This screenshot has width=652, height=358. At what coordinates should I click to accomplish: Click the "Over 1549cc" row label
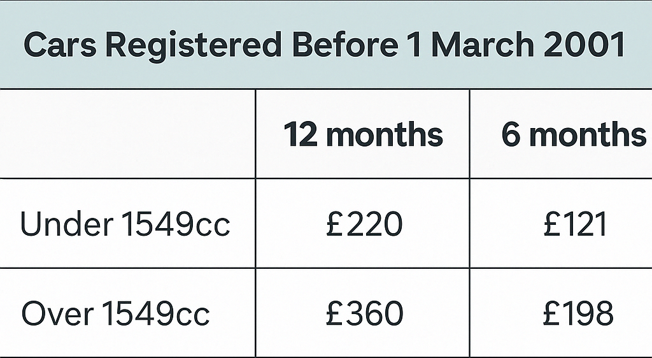pyautogui.click(x=116, y=314)
